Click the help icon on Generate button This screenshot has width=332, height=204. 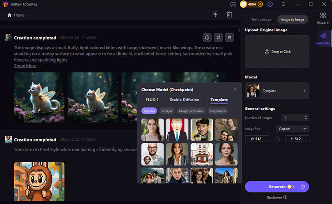(302, 187)
